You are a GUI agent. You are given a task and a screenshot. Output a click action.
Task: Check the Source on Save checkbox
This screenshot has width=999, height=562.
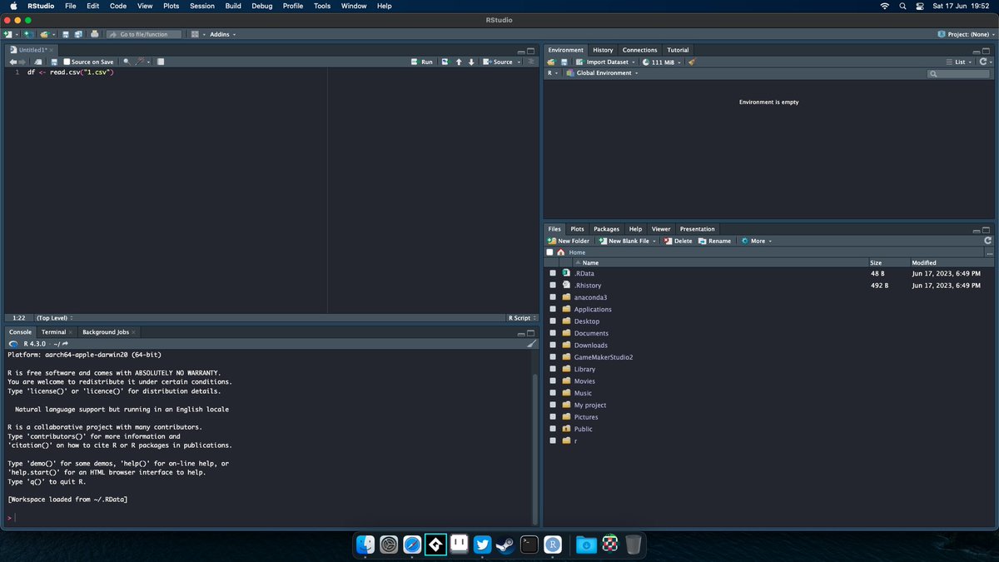[67, 62]
